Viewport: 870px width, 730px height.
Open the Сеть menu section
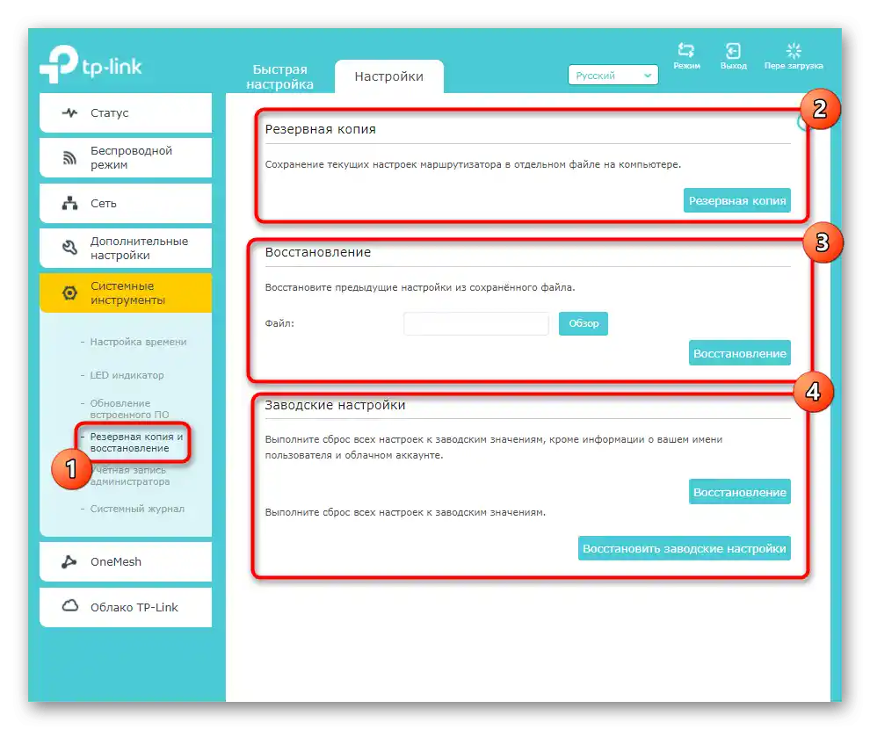pyautogui.click(x=126, y=203)
